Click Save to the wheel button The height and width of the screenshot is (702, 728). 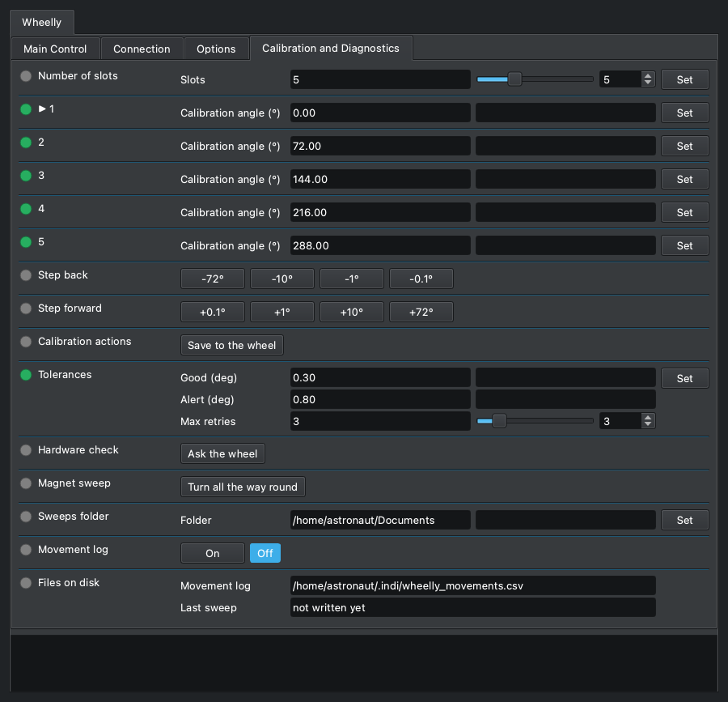click(231, 345)
